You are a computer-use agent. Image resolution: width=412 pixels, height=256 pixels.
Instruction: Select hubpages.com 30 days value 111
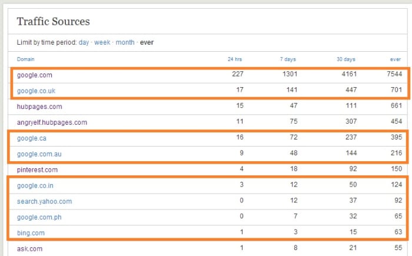pos(351,106)
